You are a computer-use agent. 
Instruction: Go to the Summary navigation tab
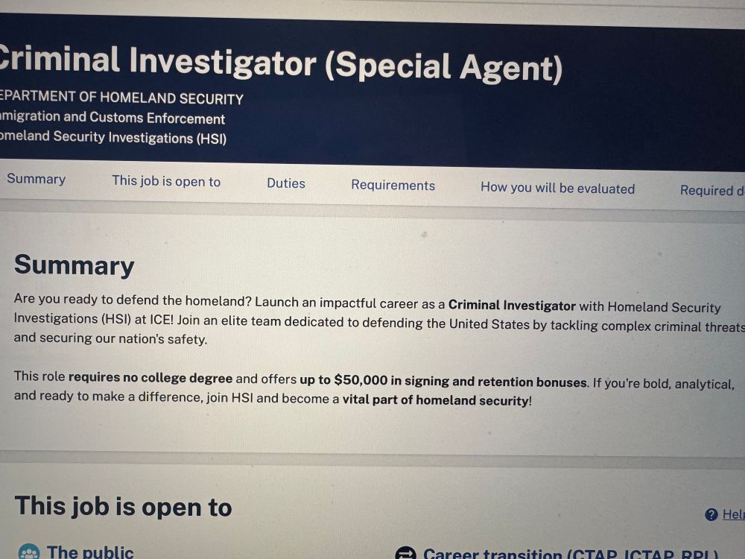pos(36,179)
